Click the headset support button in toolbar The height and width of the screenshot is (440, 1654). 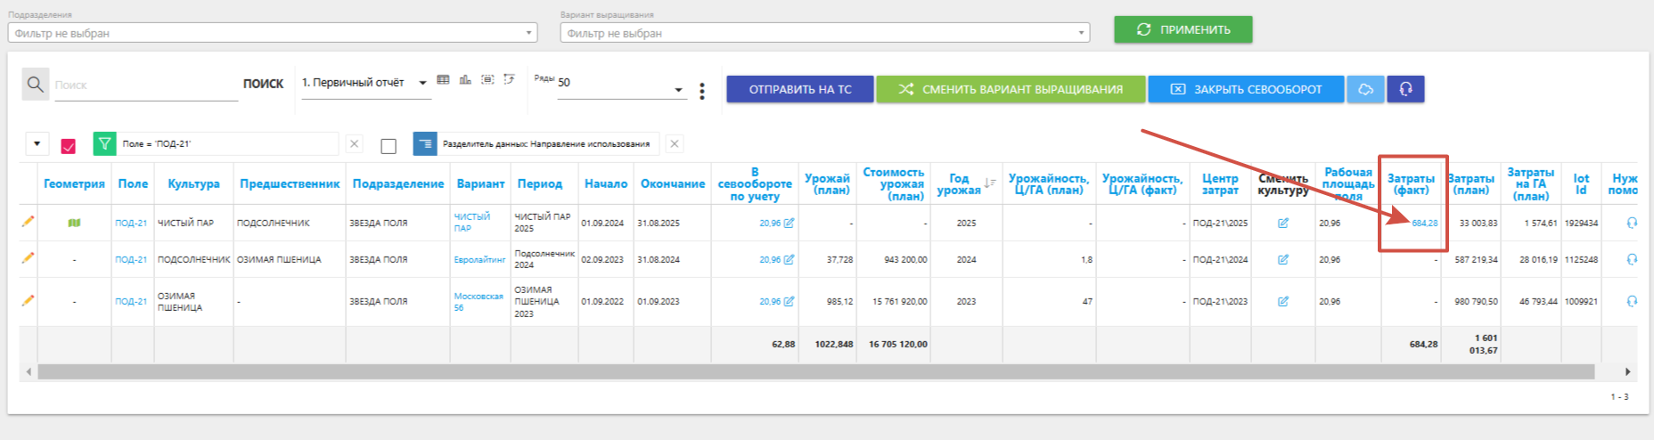pos(1405,89)
